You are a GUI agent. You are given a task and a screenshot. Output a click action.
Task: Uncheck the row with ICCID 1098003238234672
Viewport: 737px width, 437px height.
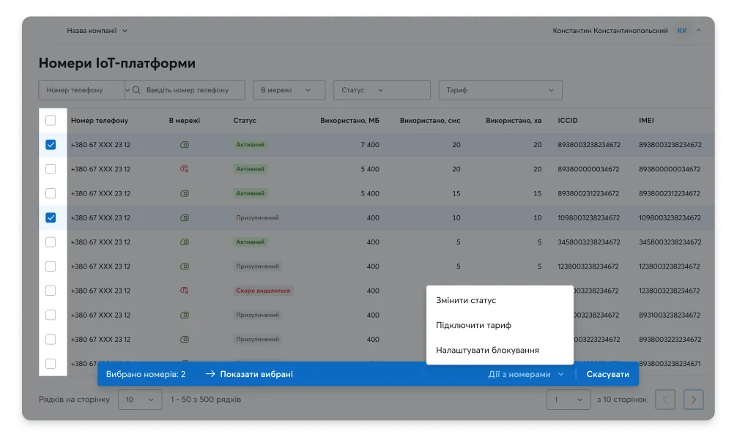(51, 218)
